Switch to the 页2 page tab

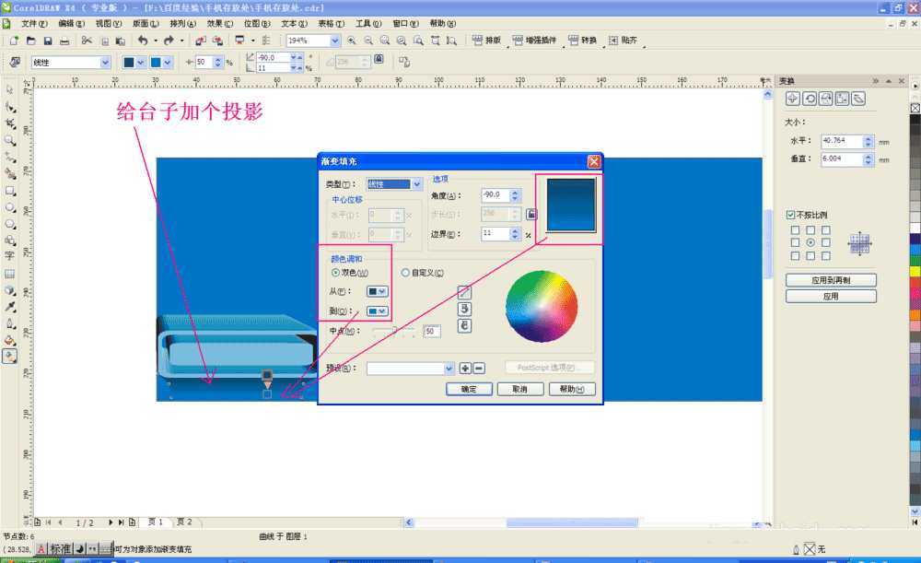tap(183, 522)
